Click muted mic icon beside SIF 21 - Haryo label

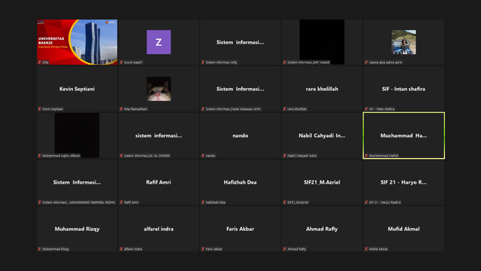pos(366,202)
